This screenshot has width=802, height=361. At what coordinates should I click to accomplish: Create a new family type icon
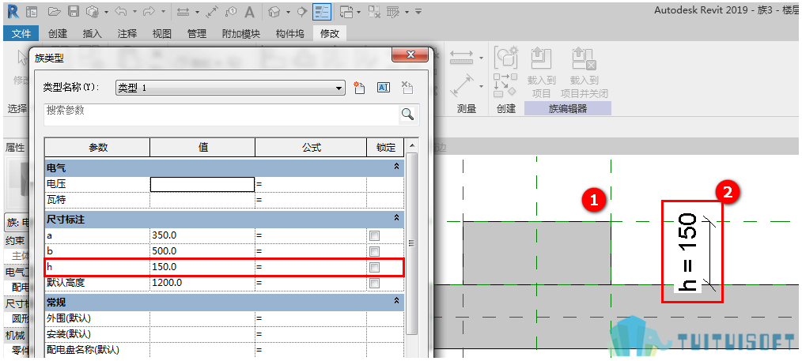359,88
